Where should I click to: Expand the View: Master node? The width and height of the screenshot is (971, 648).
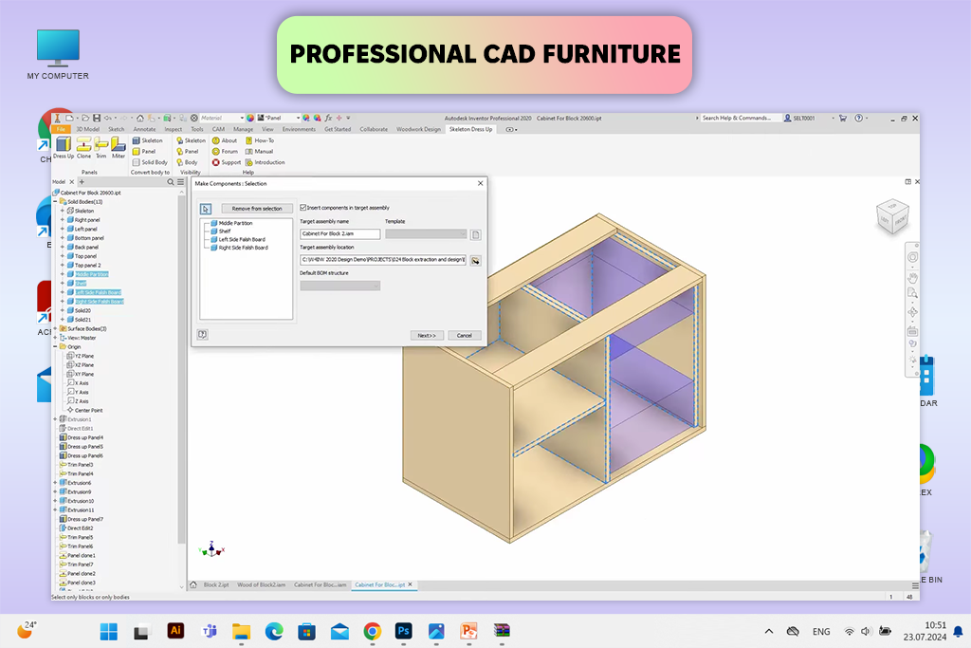coord(55,338)
